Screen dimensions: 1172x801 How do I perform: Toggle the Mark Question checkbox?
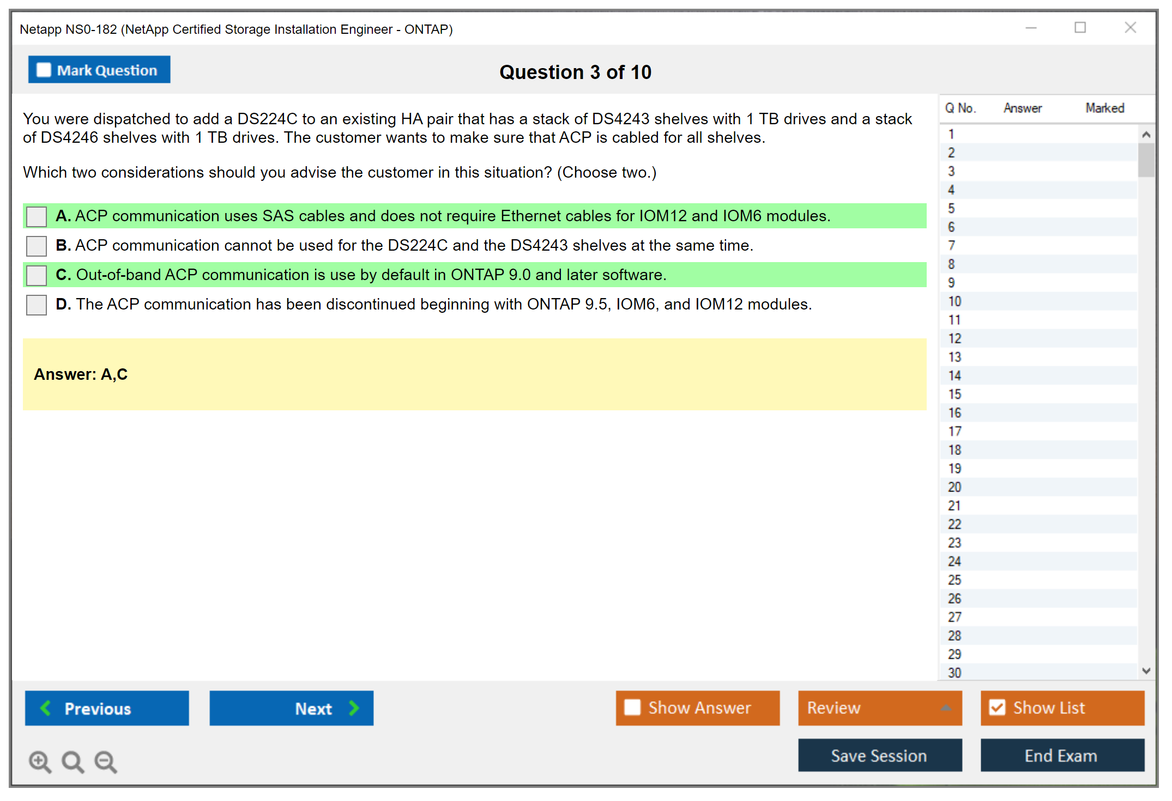point(44,70)
